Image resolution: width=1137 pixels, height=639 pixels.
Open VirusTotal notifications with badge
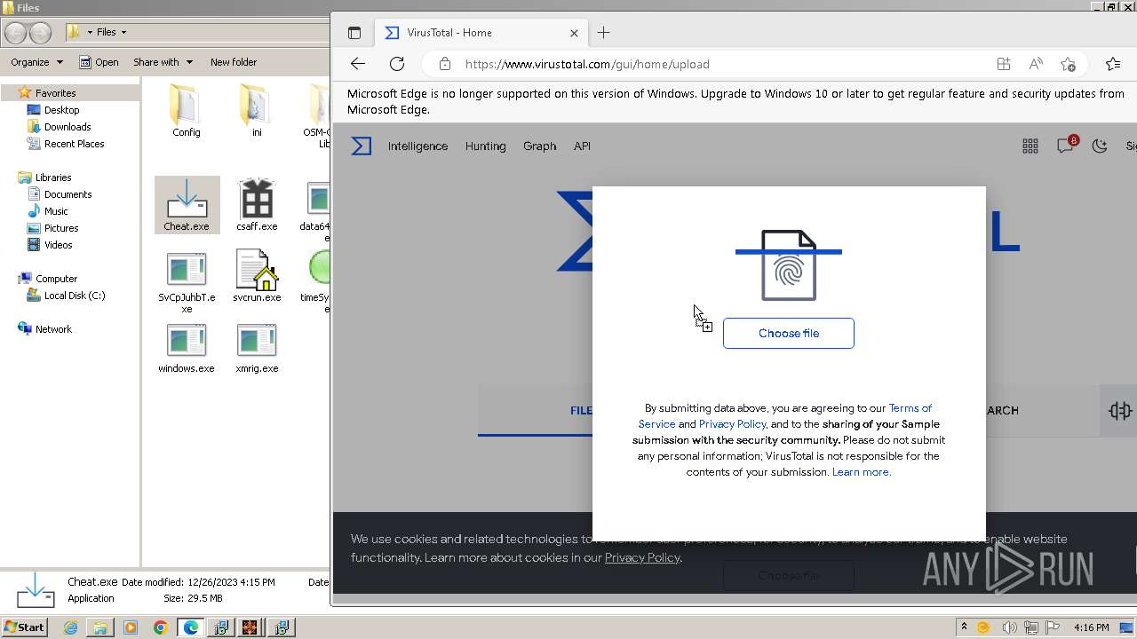(1066, 146)
